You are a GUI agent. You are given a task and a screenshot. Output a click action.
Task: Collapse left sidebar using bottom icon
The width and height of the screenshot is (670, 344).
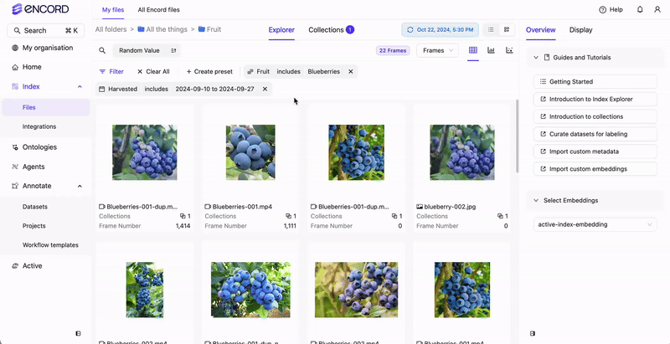(x=78, y=333)
